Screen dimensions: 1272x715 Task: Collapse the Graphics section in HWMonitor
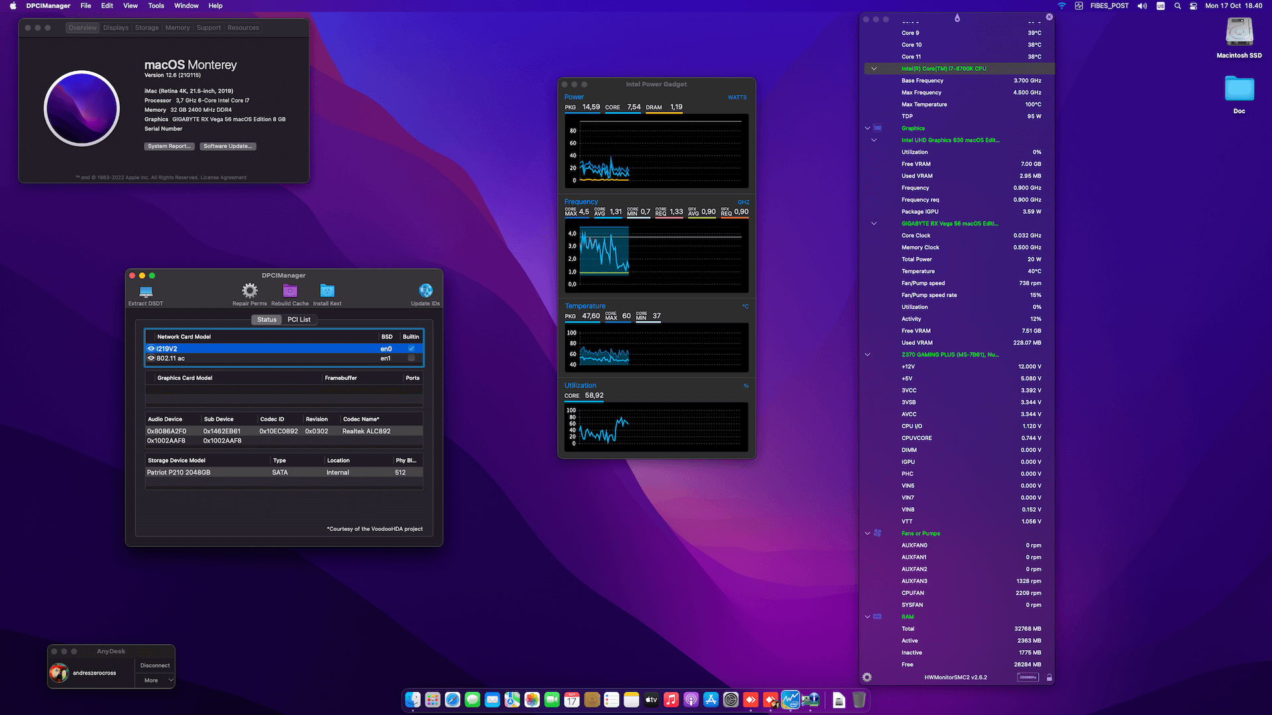[x=867, y=128]
